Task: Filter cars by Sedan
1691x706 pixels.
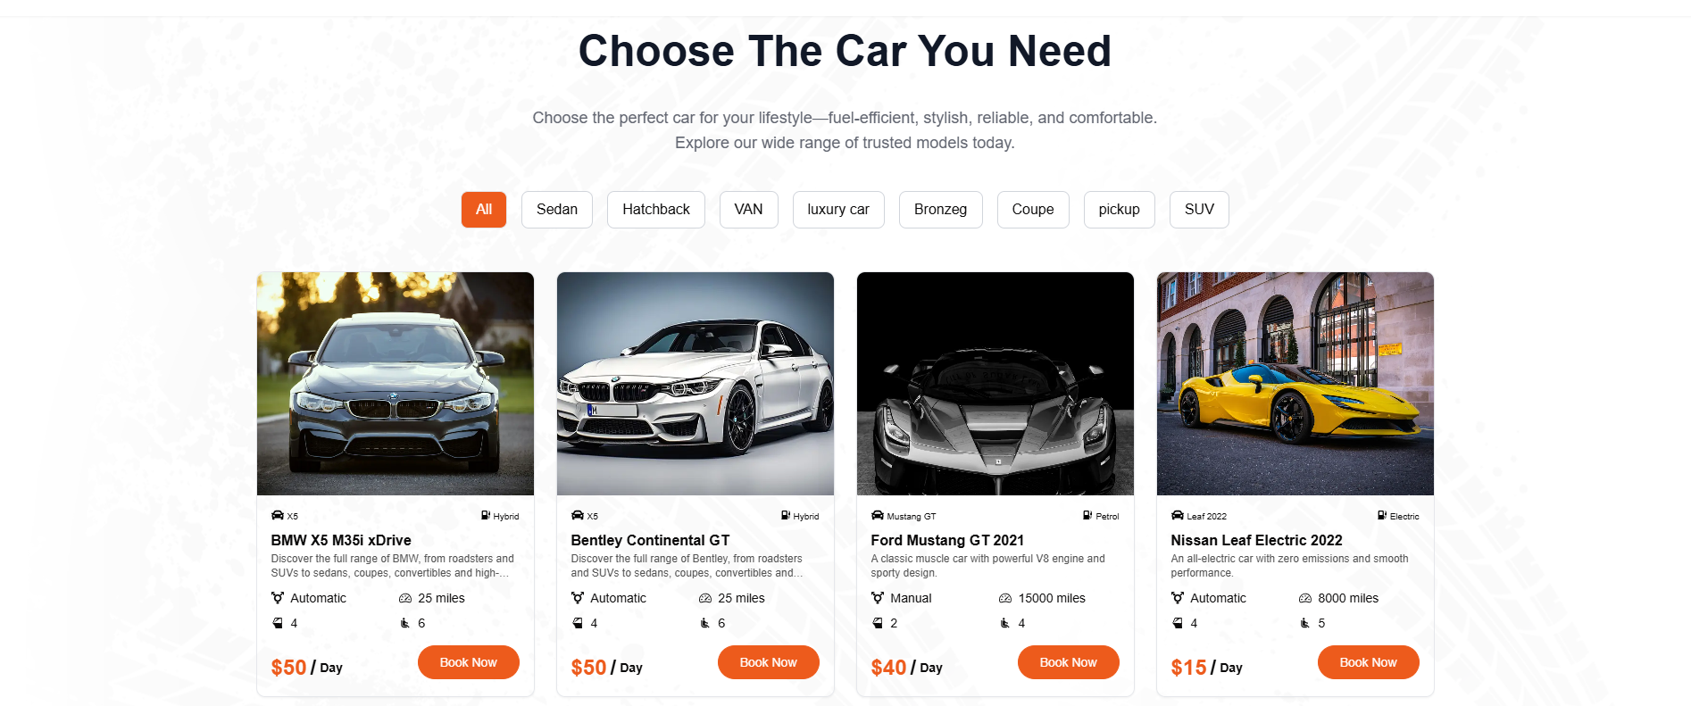Action: pos(557,210)
